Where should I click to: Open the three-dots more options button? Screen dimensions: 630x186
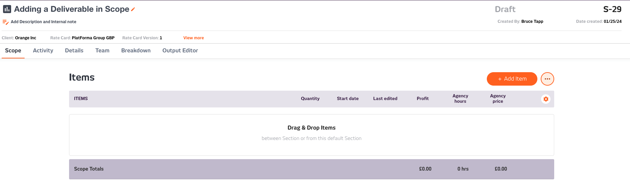(547, 79)
